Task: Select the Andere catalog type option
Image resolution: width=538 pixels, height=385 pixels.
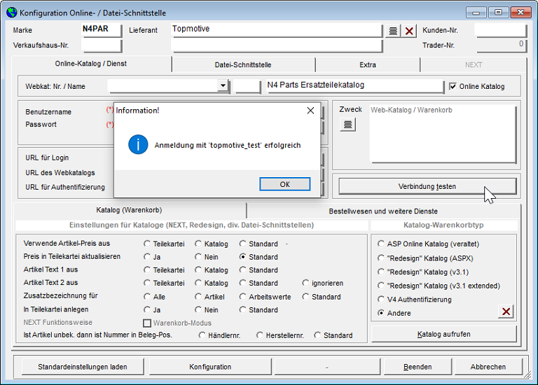Action: click(381, 313)
